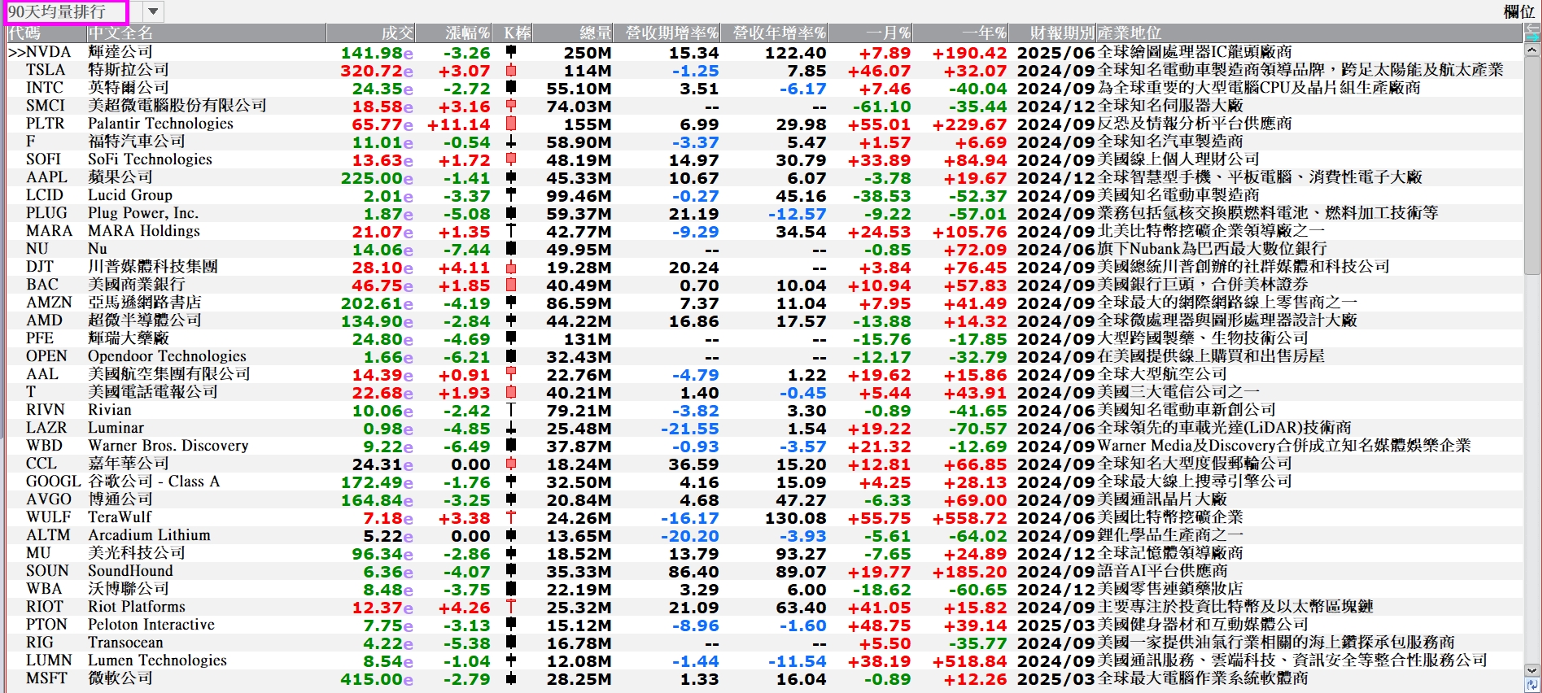The width and height of the screenshot is (1543, 693).
Task: Click the 營收年增率% column header
Action: click(779, 33)
